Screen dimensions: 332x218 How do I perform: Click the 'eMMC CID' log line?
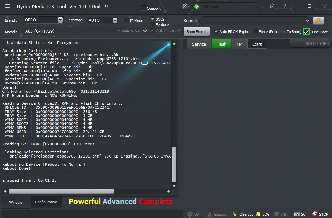coord(69,136)
